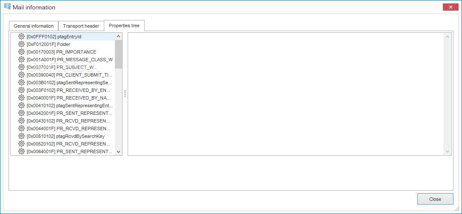The width and height of the screenshot is (462, 214).
Task: Select the "[0x00410102] ptagSentRepresentingEnt..." row text
Action: (69, 106)
